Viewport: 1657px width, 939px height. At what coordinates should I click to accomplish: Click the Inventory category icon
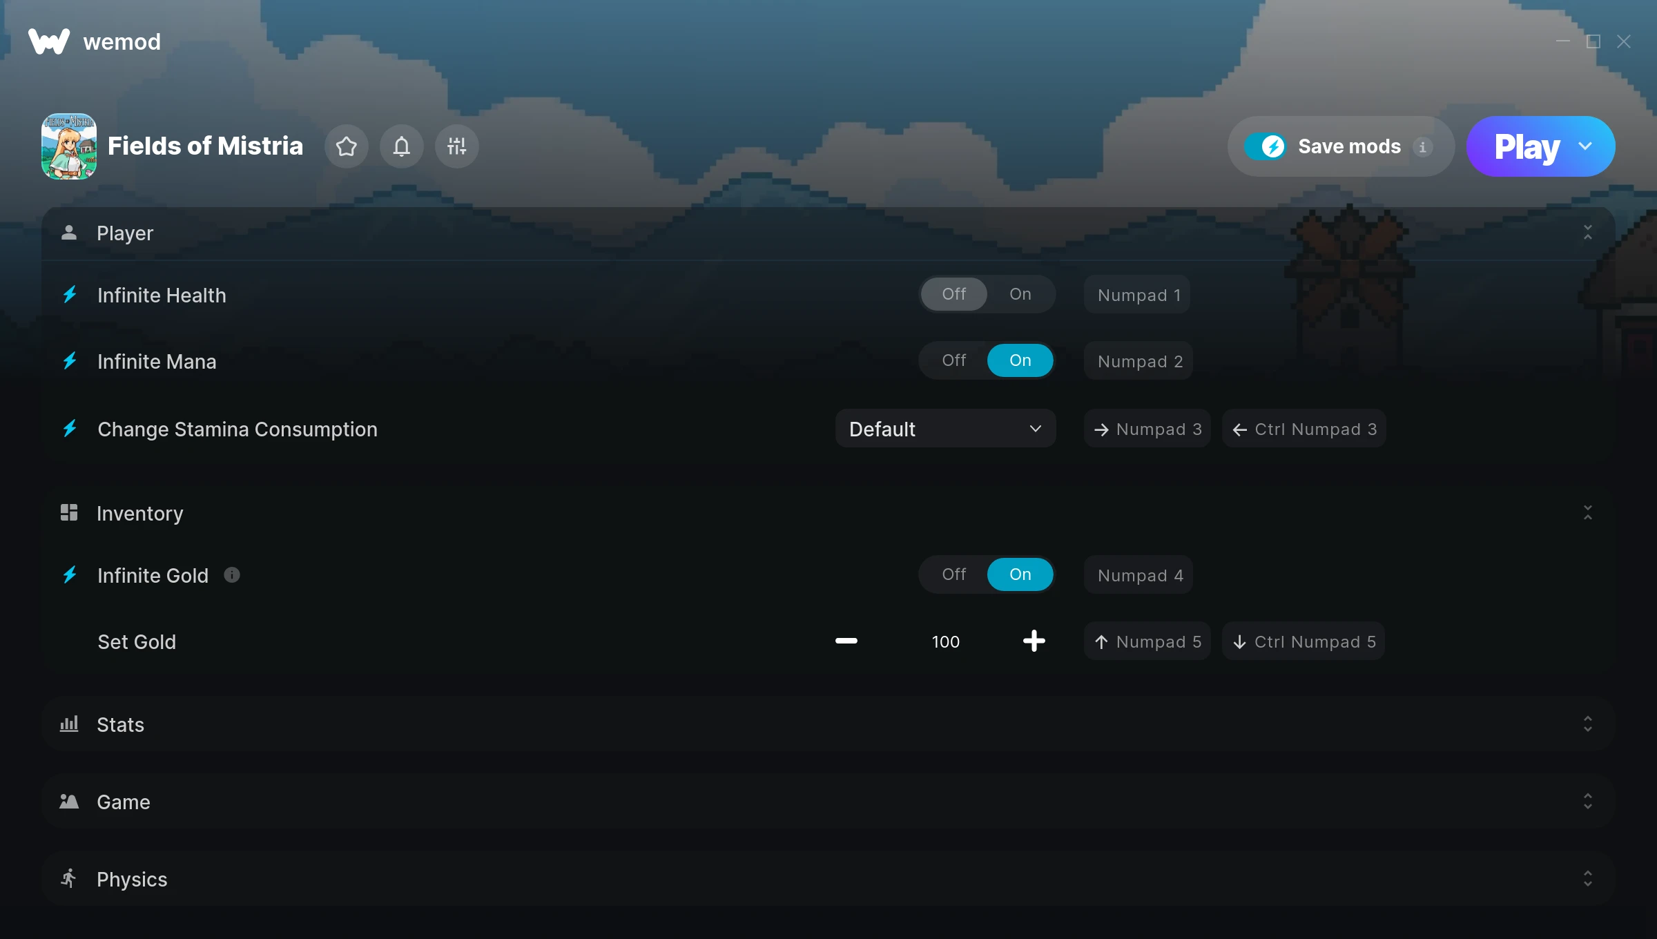coord(68,512)
